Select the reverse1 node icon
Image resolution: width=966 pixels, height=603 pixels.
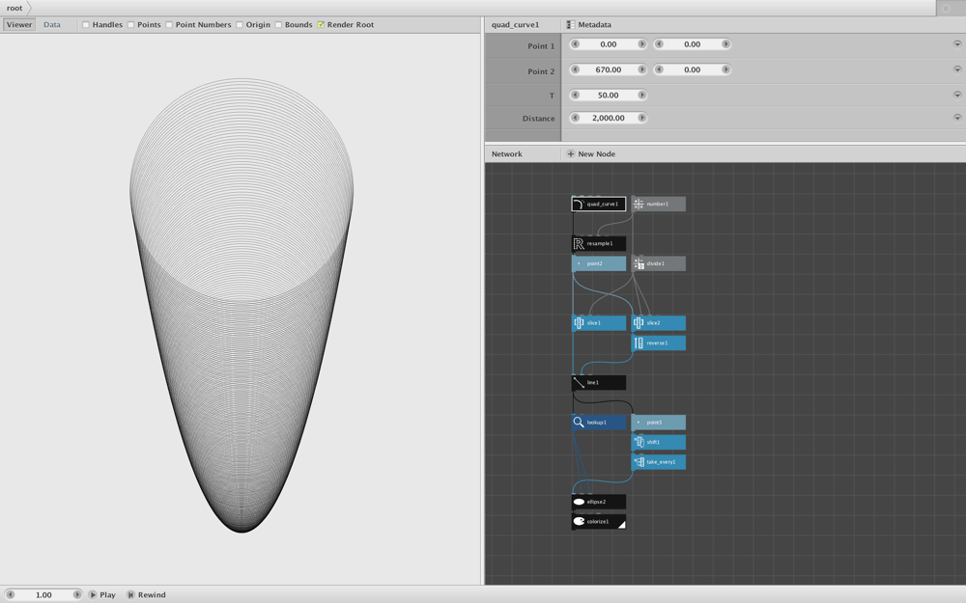click(x=639, y=343)
